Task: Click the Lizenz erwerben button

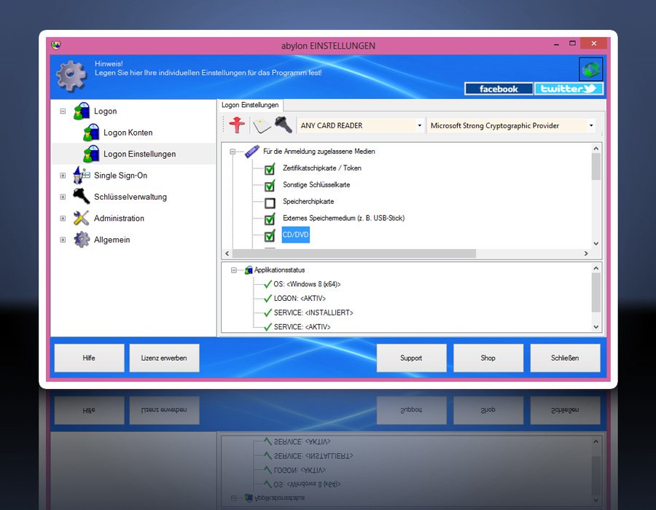Action: (x=164, y=358)
